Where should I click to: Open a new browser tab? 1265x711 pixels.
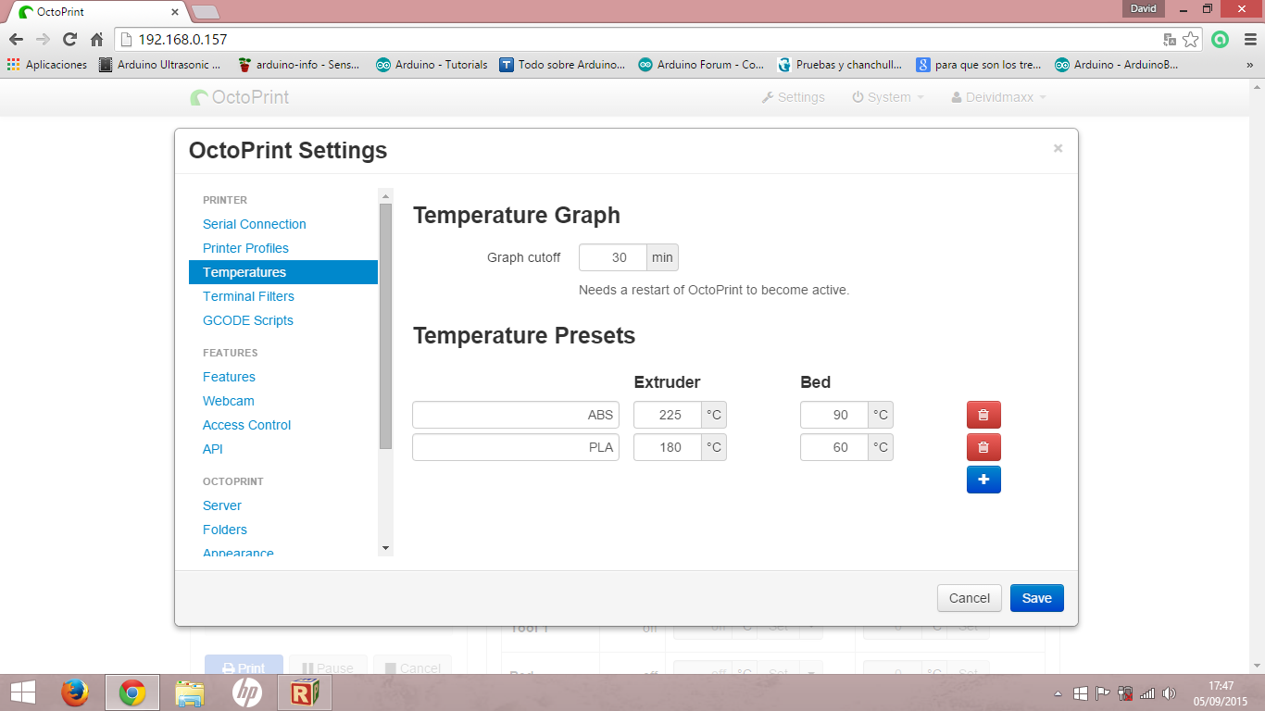205,12
